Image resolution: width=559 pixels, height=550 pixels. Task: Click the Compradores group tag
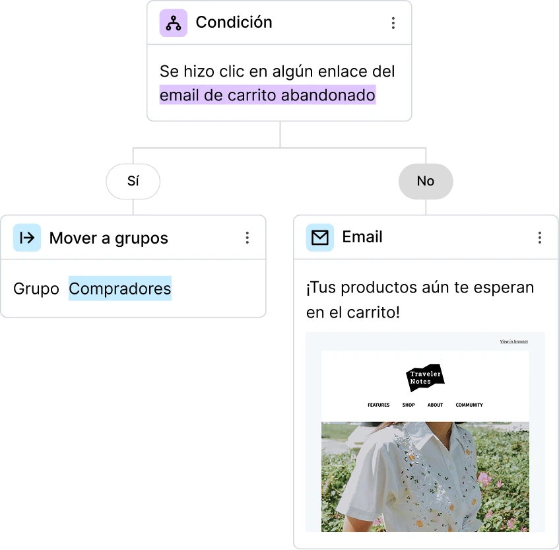point(120,289)
